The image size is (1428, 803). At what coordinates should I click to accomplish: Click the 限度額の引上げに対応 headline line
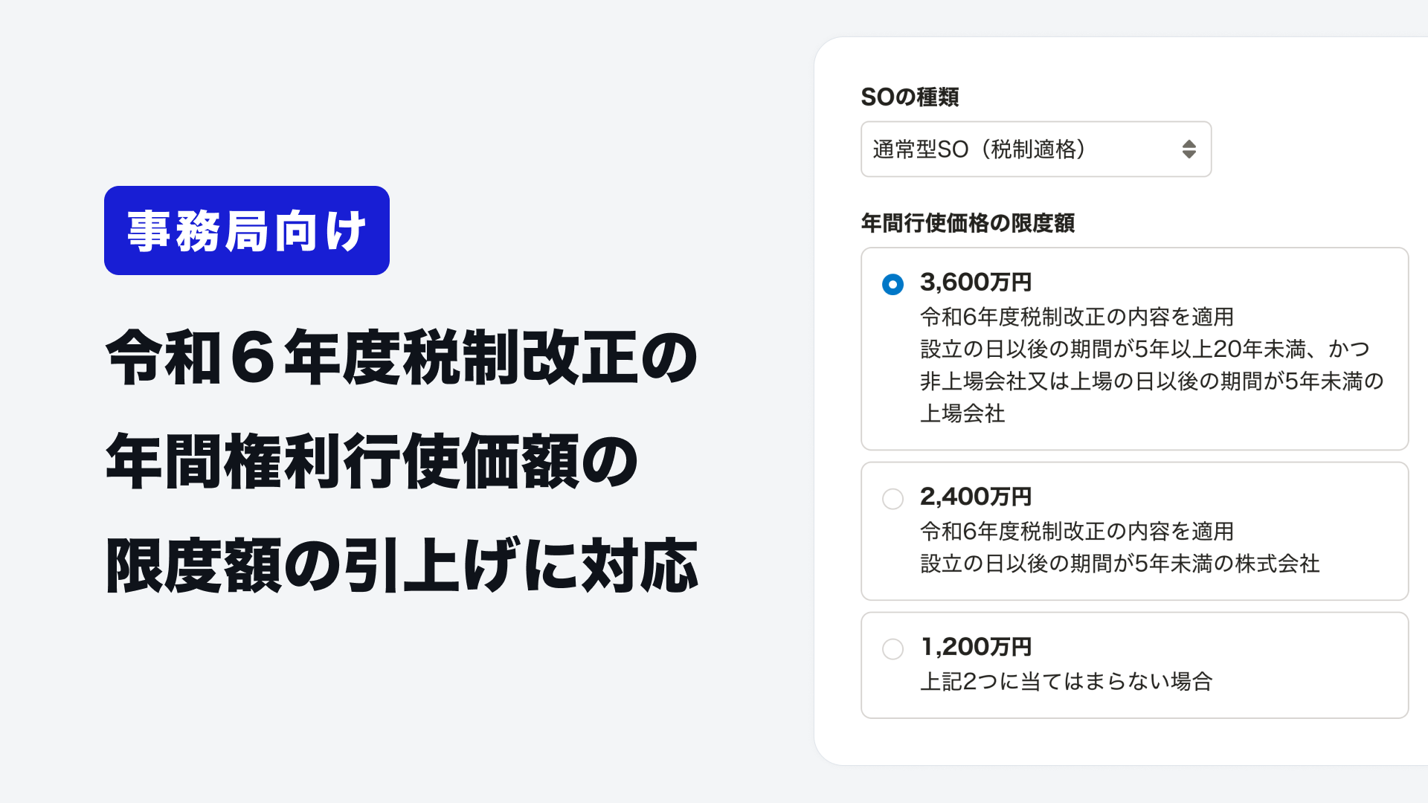[402, 566]
